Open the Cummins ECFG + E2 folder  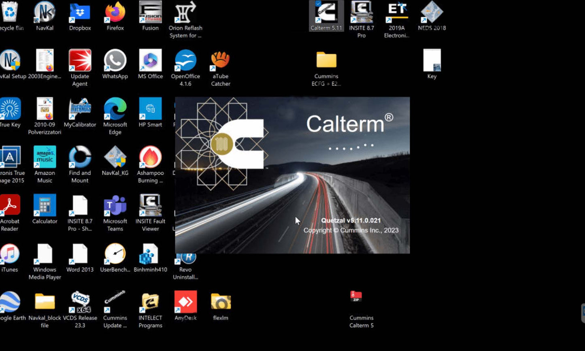tap(326, 60)
